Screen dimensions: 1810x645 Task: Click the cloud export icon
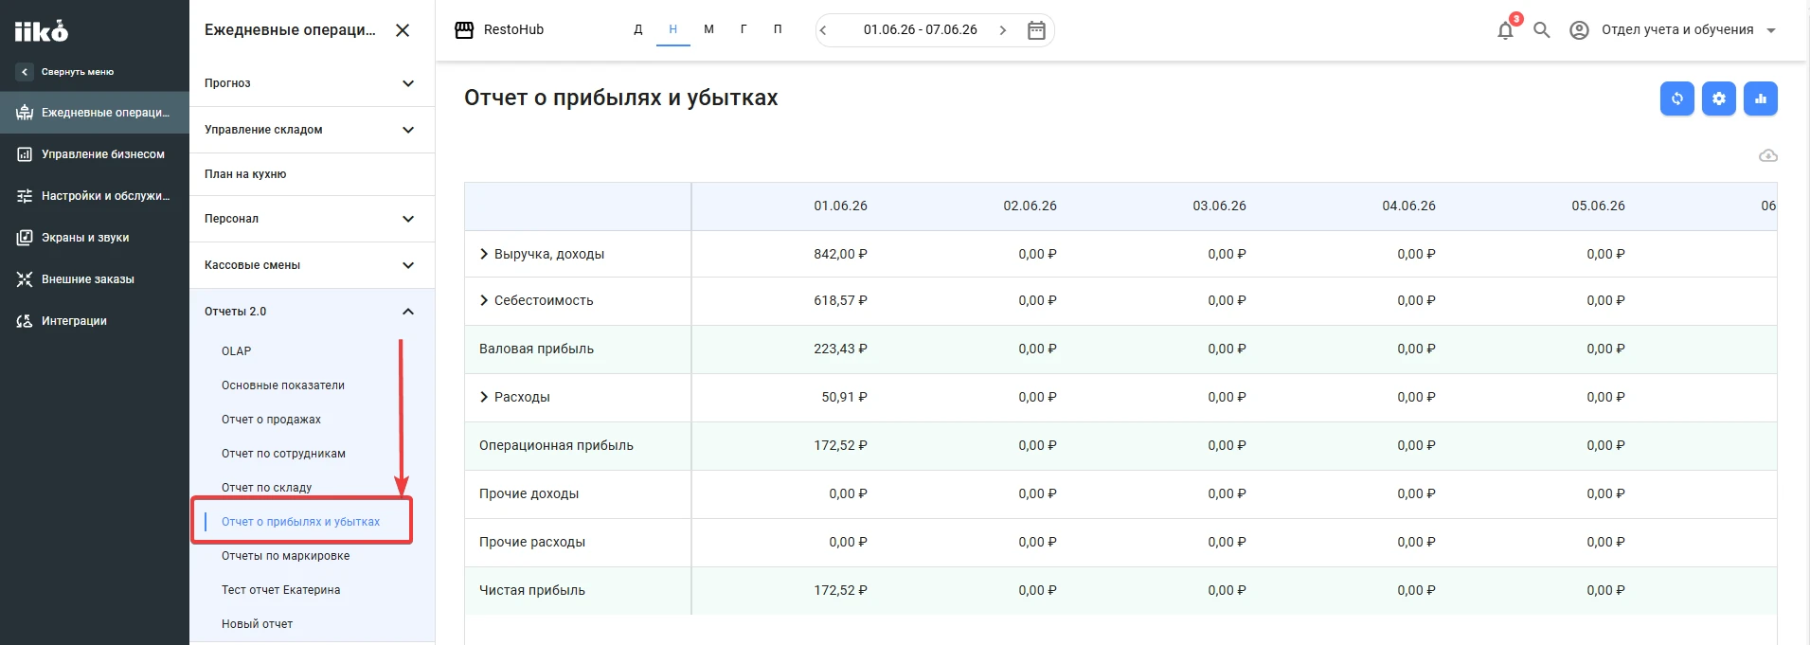(1767, 155)
